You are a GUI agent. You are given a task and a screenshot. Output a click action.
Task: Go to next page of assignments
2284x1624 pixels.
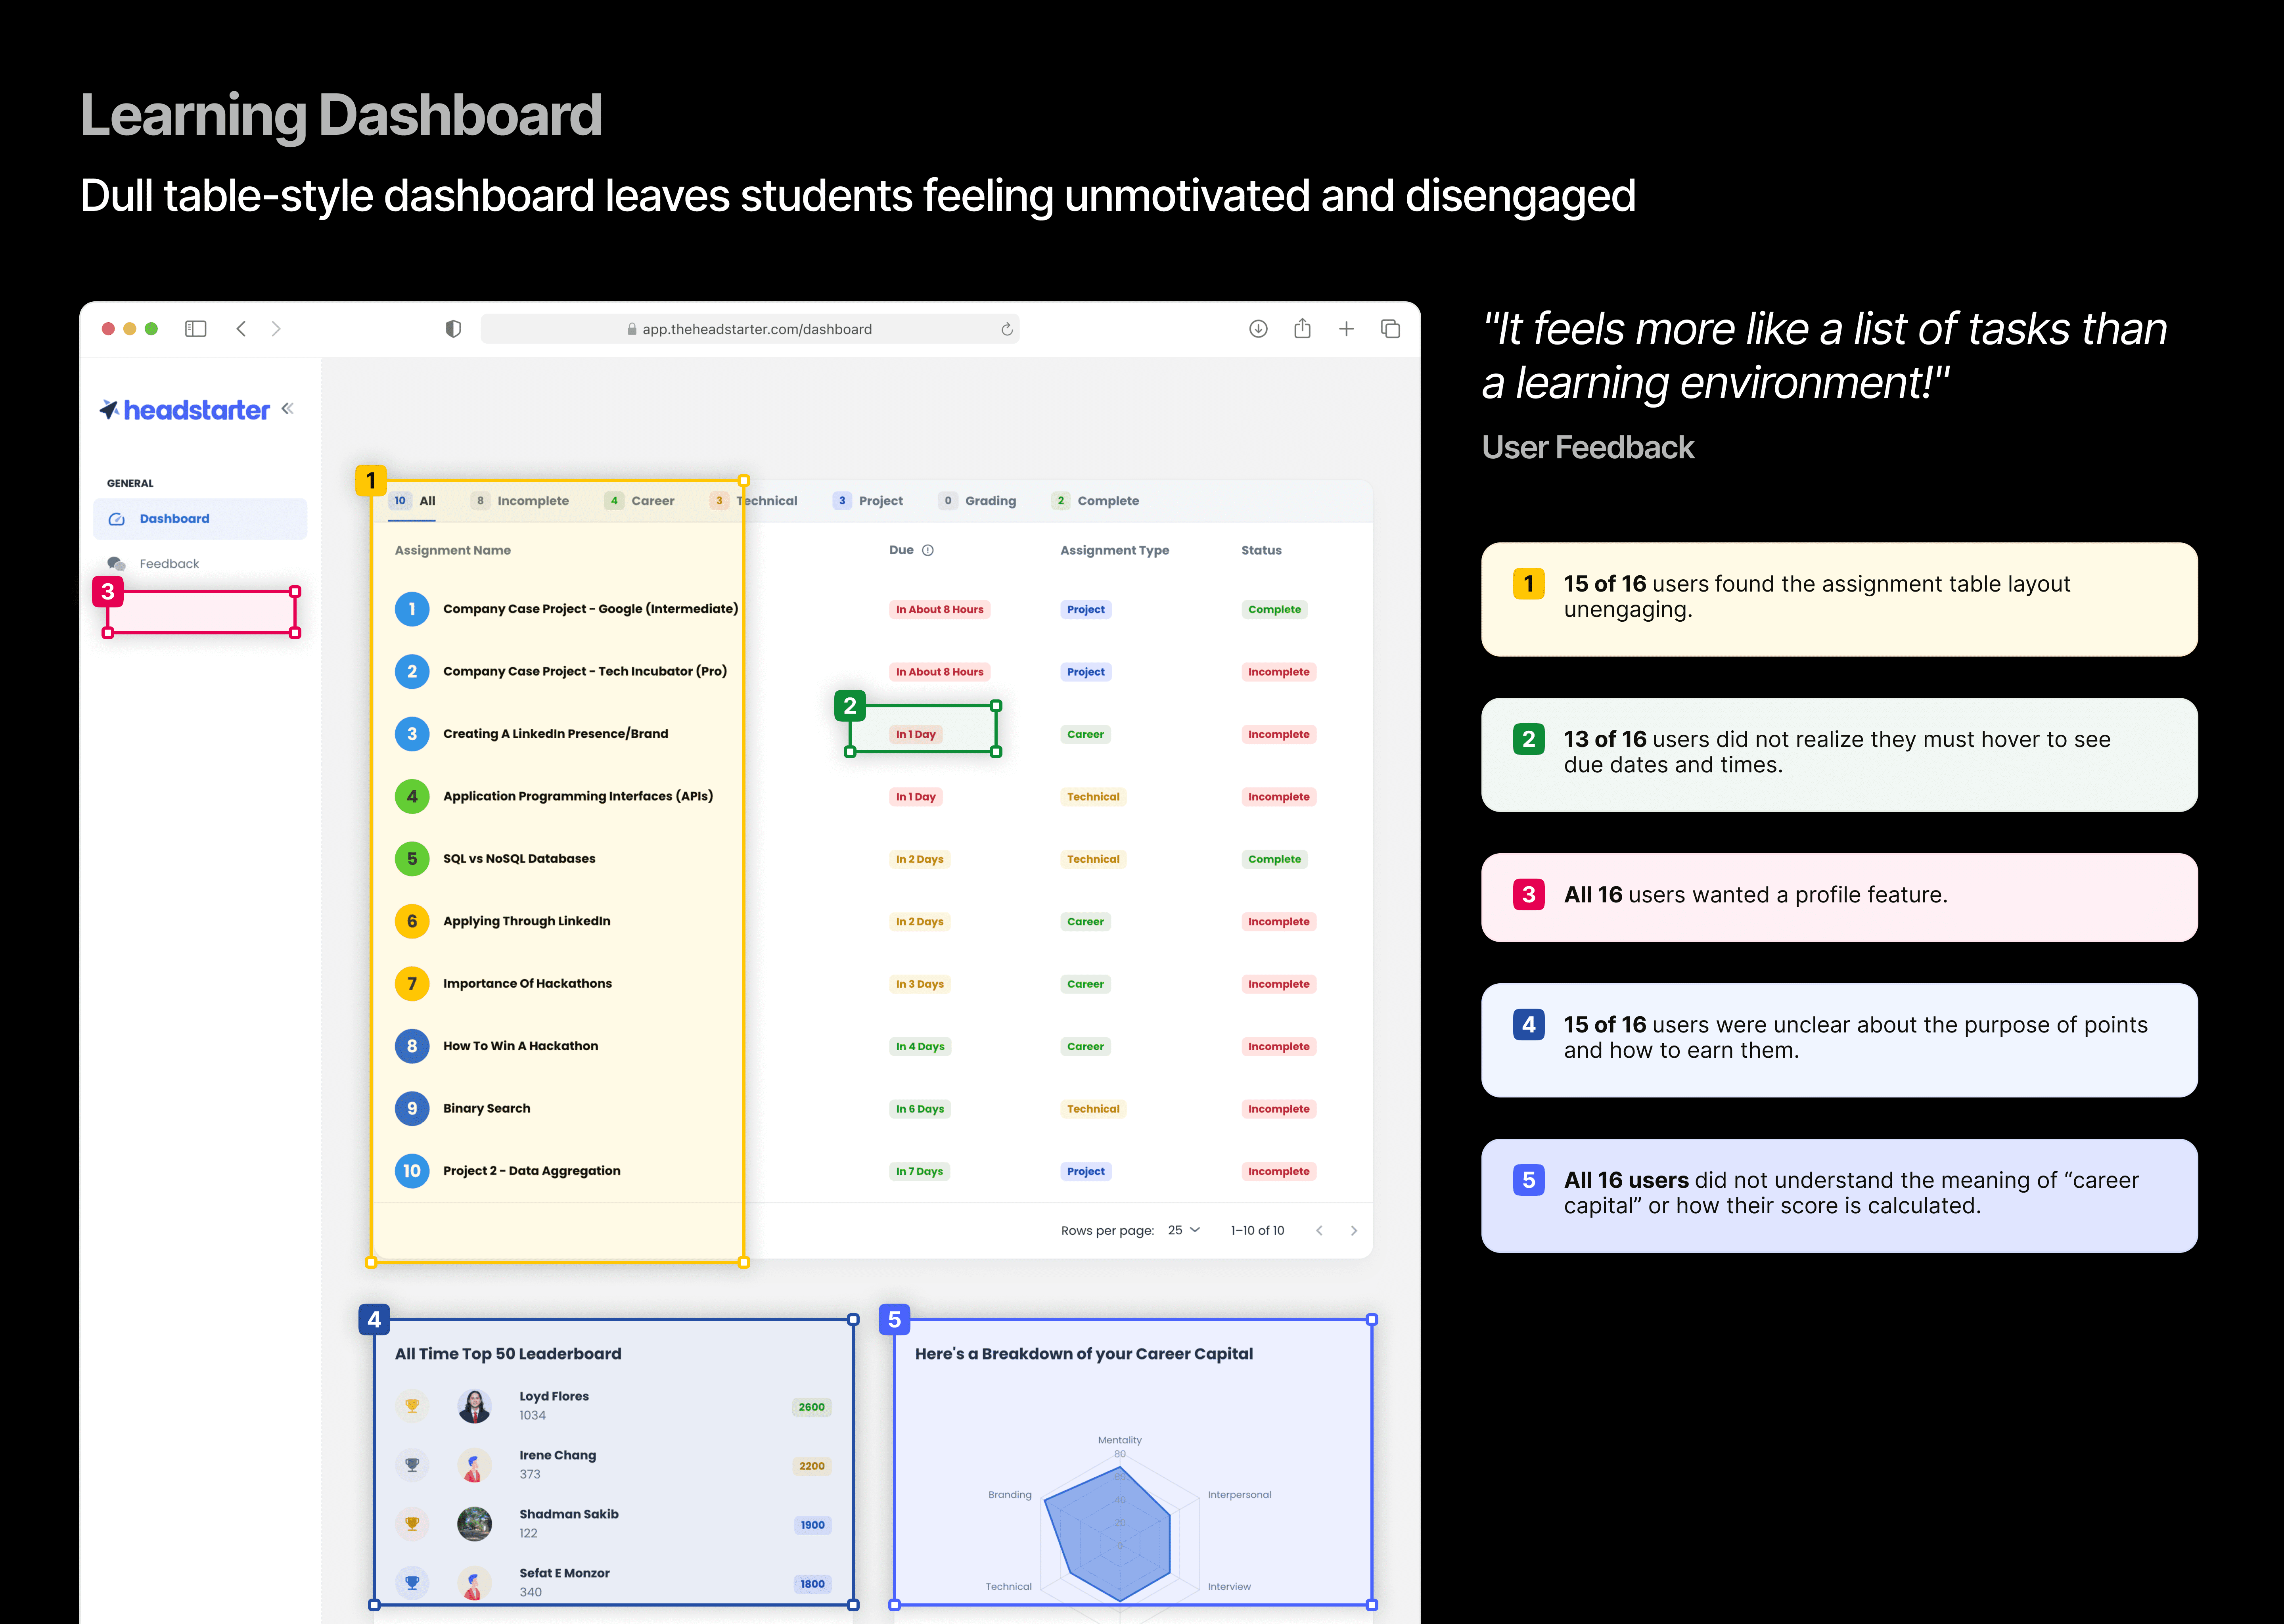[1354, 1230]
